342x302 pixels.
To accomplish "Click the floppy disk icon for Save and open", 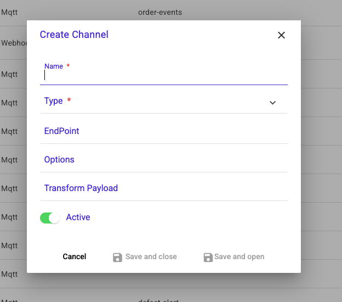I will (x=208, y=257).
